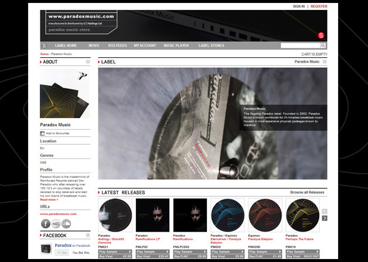Viewport: 368px width, 262px height.
Task: Click the Paradox Facebook profile thumbnail
Action: pyautogui.click(x=46, y=249)
